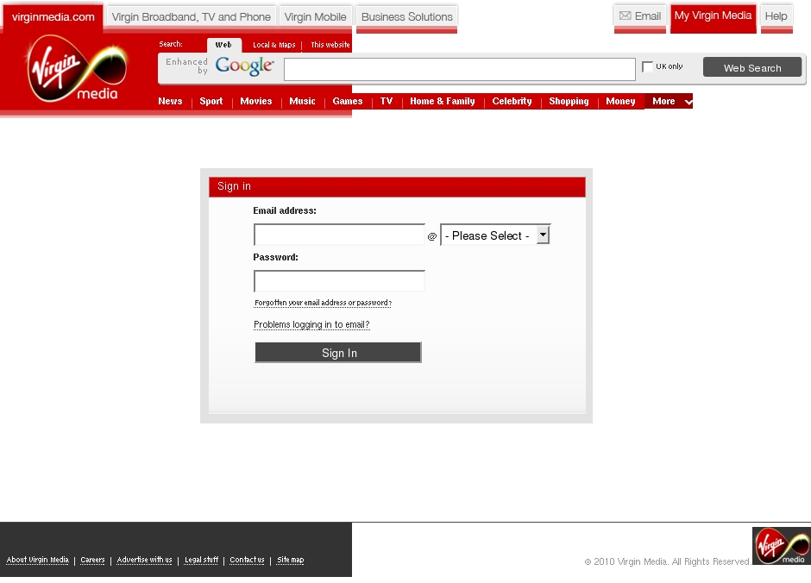This screenshot has width=811, height=583.
Task: Focus the Password input field
Action: pyautogui.click(x=339, y=281)
